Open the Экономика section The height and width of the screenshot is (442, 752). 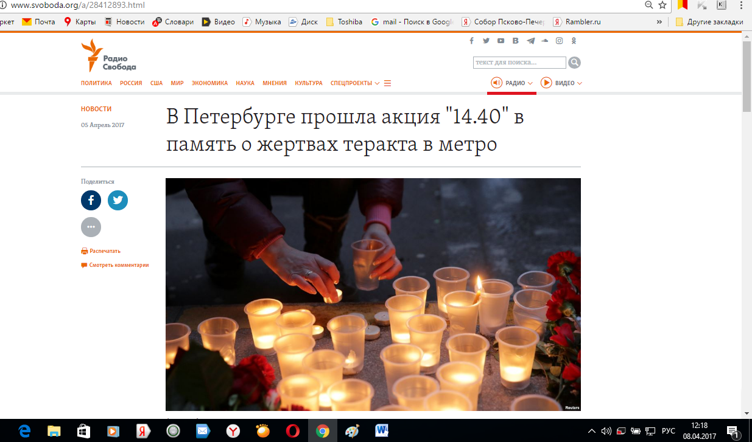209,83
